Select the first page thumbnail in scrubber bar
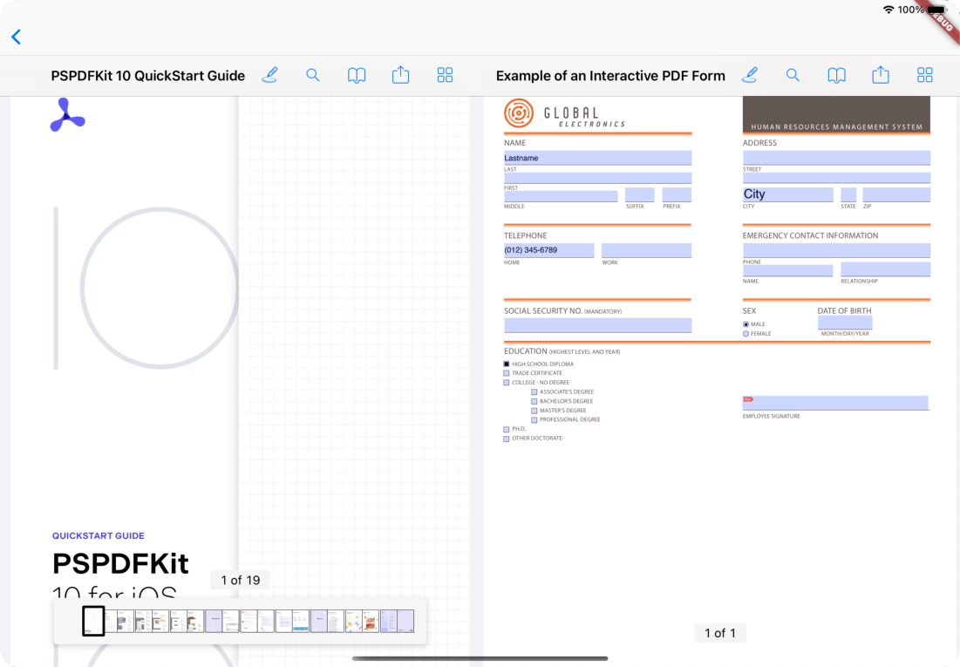This screenshot has height=667, width=960. (93, 621)
